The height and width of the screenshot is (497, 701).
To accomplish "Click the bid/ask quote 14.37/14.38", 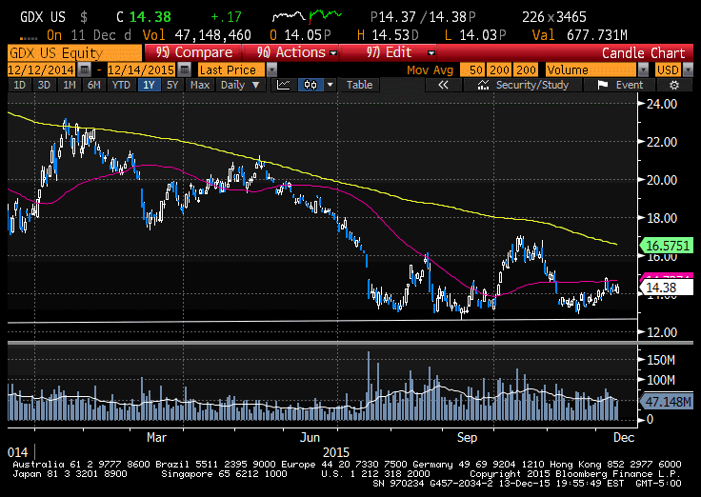I will click(423, 17).
